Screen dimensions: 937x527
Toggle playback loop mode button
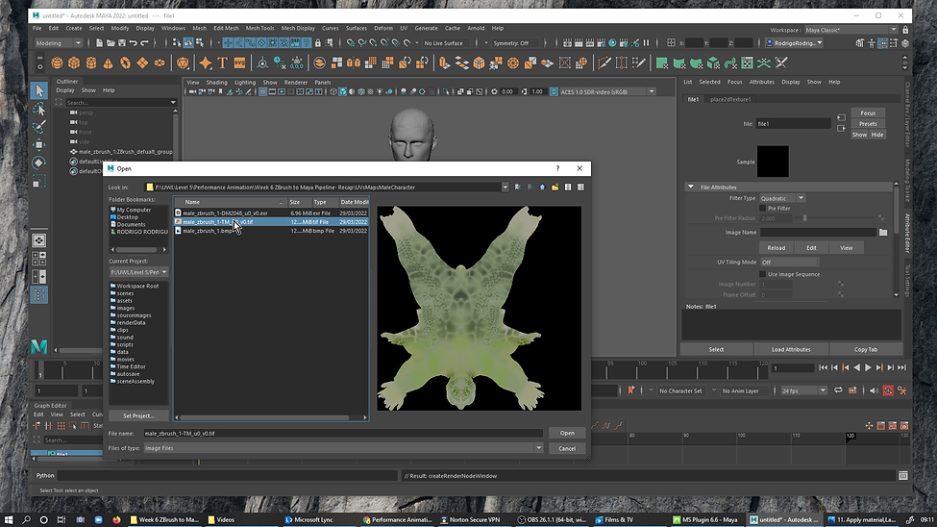click(x=838, y=390)
